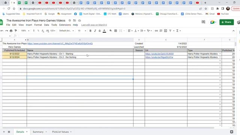Activate the paint format tool

(x=16, y=31)
